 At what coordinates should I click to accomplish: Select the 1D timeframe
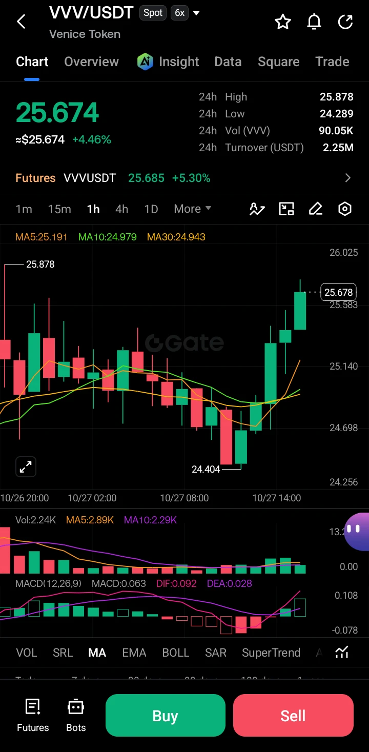(x=151, y=209)
